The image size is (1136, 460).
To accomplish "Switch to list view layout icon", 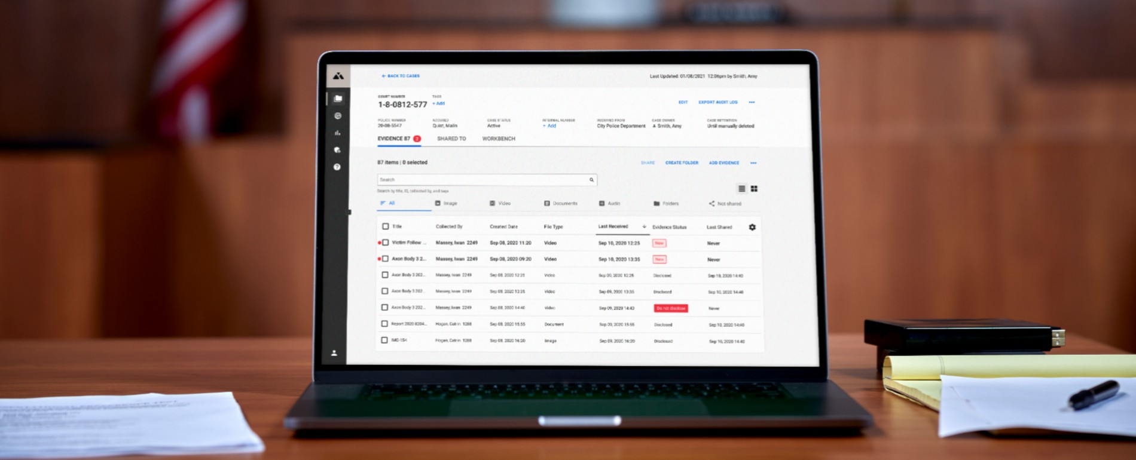I will click(x=741, y=189).
